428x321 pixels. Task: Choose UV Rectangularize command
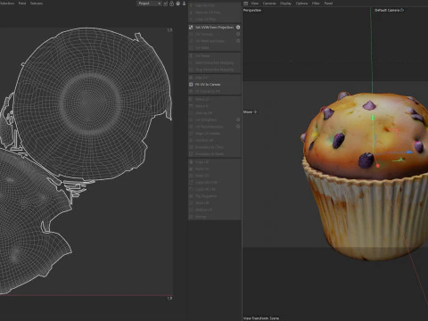(210, 127)
